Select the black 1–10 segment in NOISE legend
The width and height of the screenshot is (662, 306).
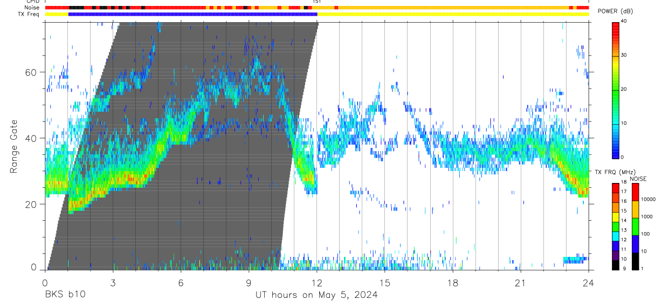[x=635, y=261]
